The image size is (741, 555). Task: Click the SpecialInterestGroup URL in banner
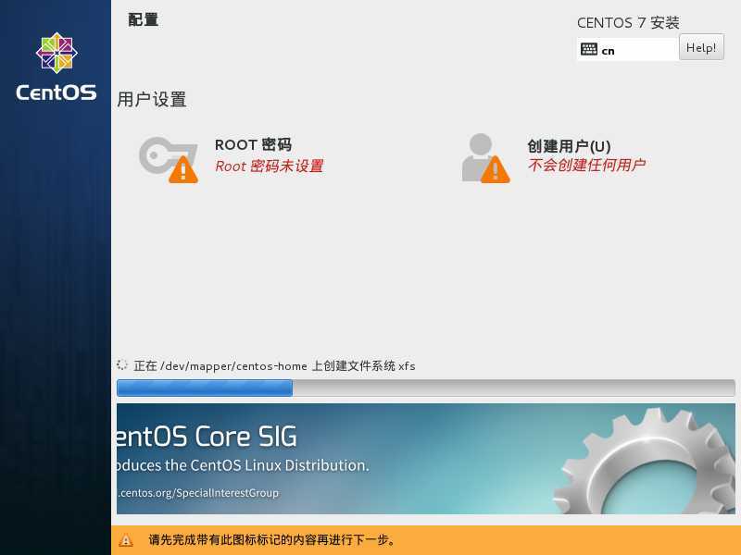198,493
